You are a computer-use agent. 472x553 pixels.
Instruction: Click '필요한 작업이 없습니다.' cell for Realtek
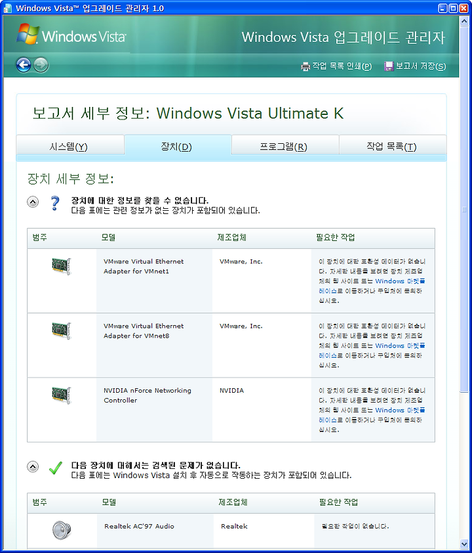[x=355, y=526]
